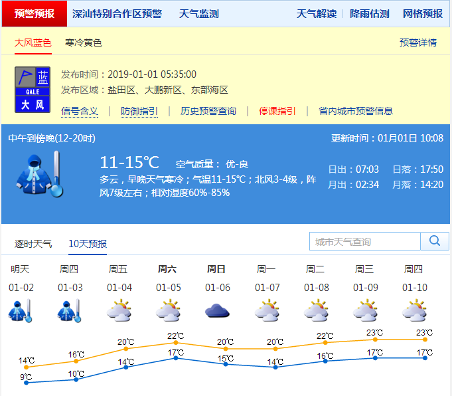Open 深汕特别合作区预警 menu item
Image resolution: width=452 pixels, height=396 pixels.
pyautogui.click(x=117, y=14)
